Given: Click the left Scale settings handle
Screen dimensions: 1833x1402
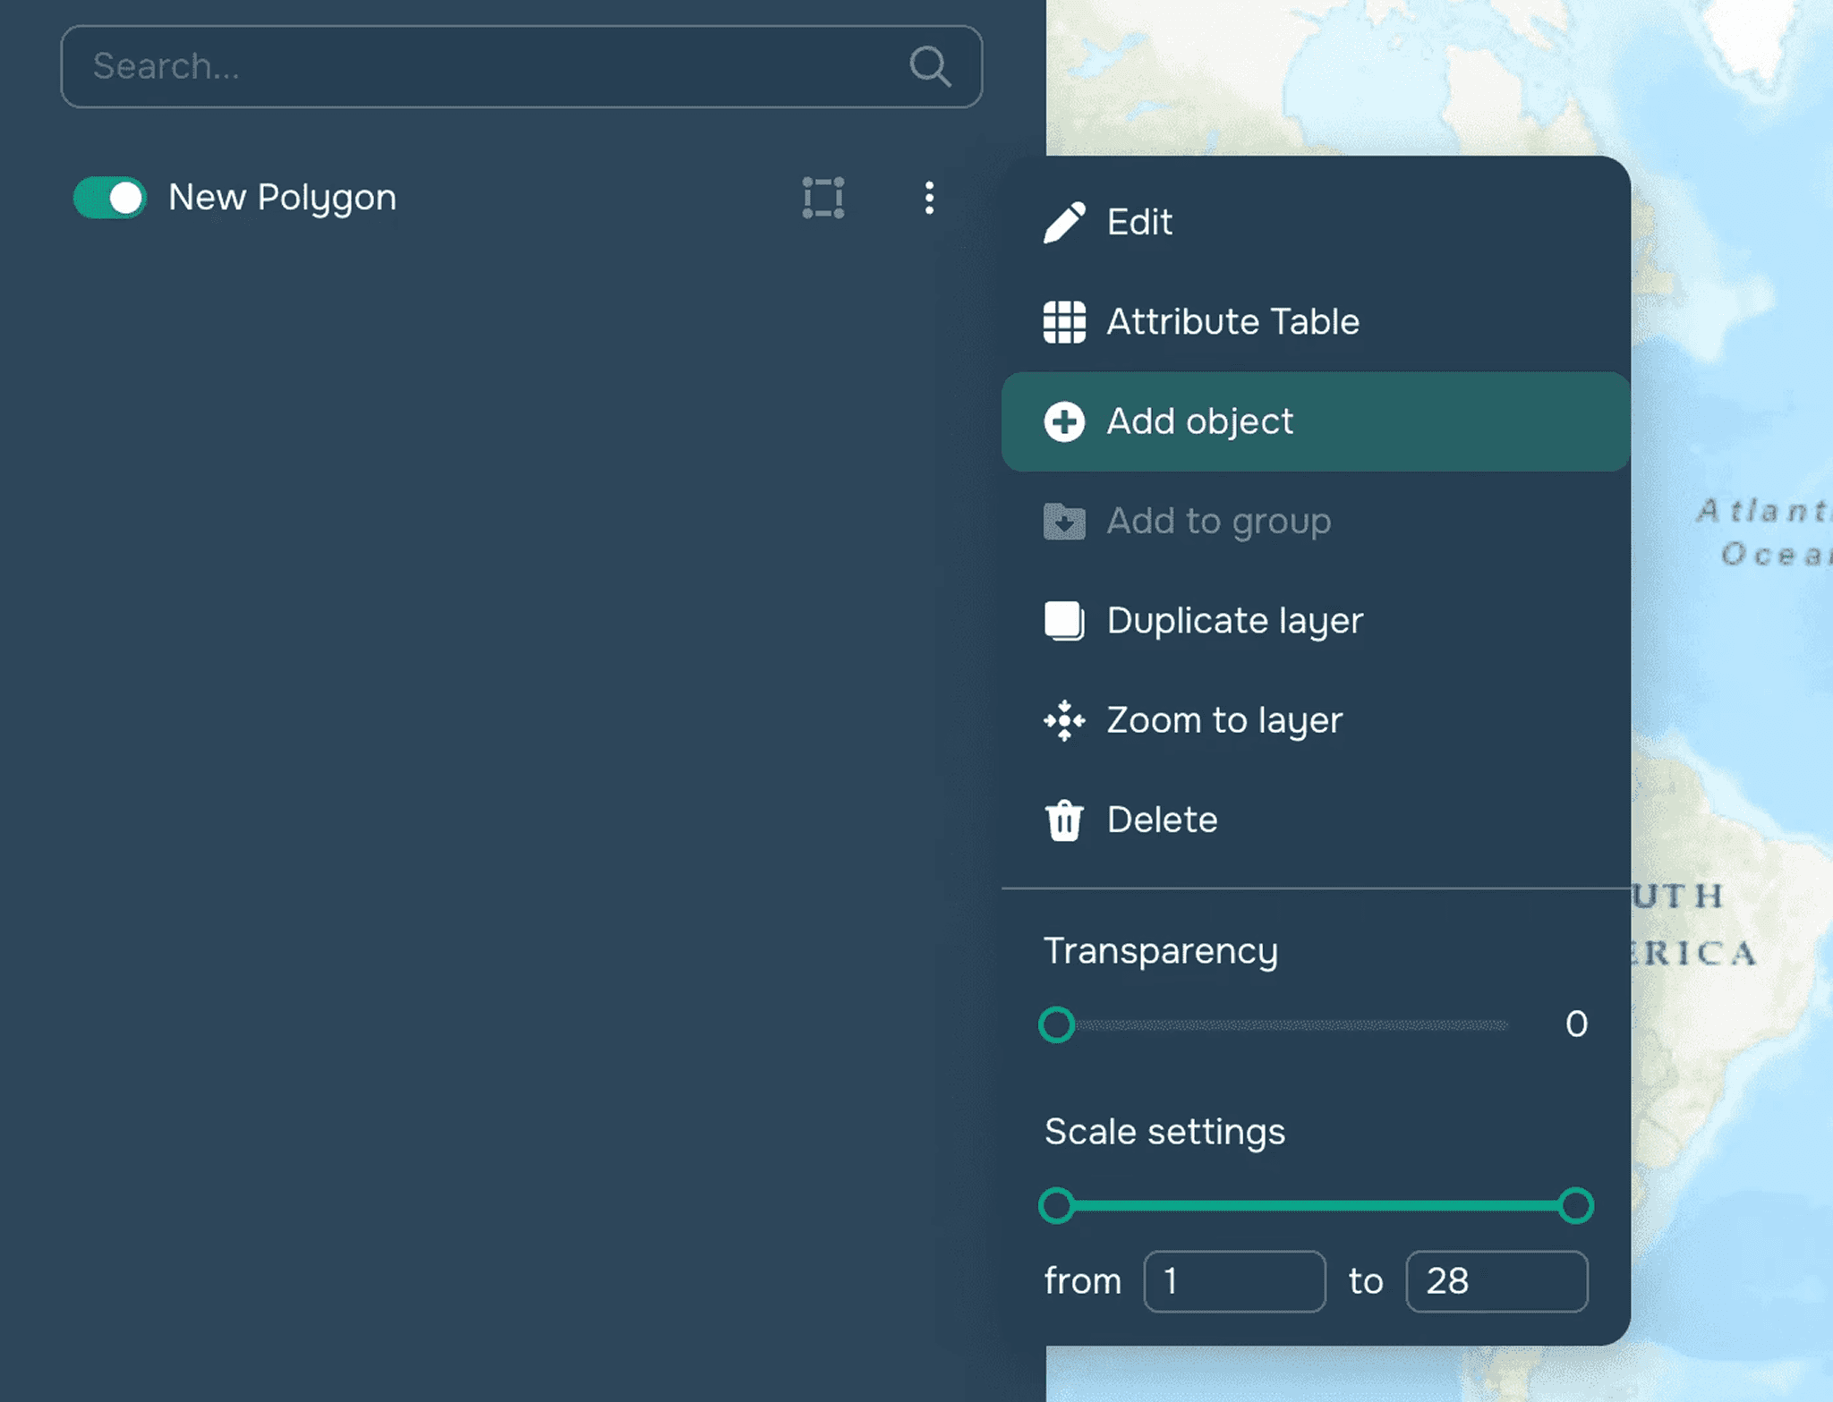Looking at the screenshot, I should click(x=1057, y=1205).
